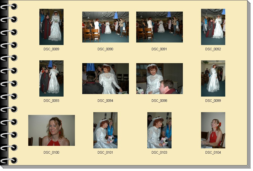Open the DSC_0104 photo thumbnail
The height and width of the screenshot is (171, 253).
click(213, 130)
